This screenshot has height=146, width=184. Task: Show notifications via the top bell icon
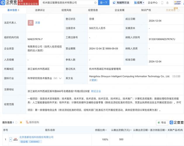(167, 3)
